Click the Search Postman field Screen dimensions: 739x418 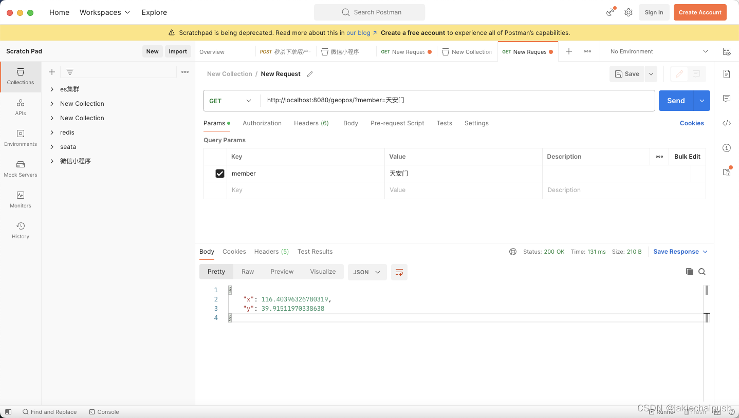[369, 12]
